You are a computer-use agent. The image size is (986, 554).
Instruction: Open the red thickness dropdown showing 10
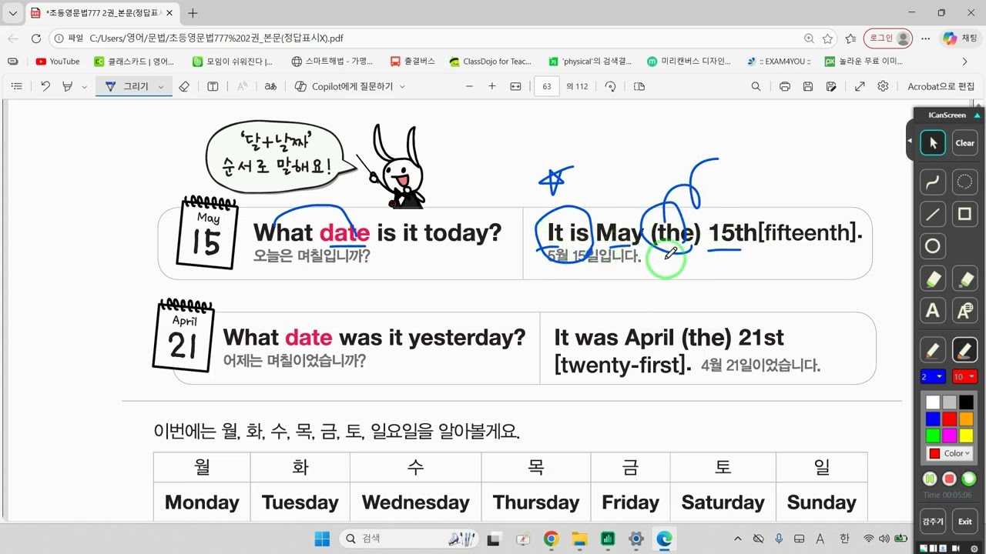coord(964,376)
